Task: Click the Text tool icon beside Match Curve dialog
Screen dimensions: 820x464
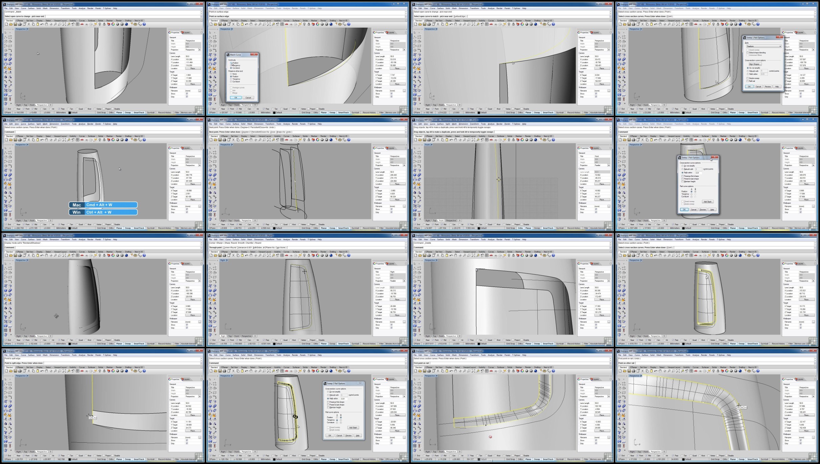Action: tap(210, 86)
